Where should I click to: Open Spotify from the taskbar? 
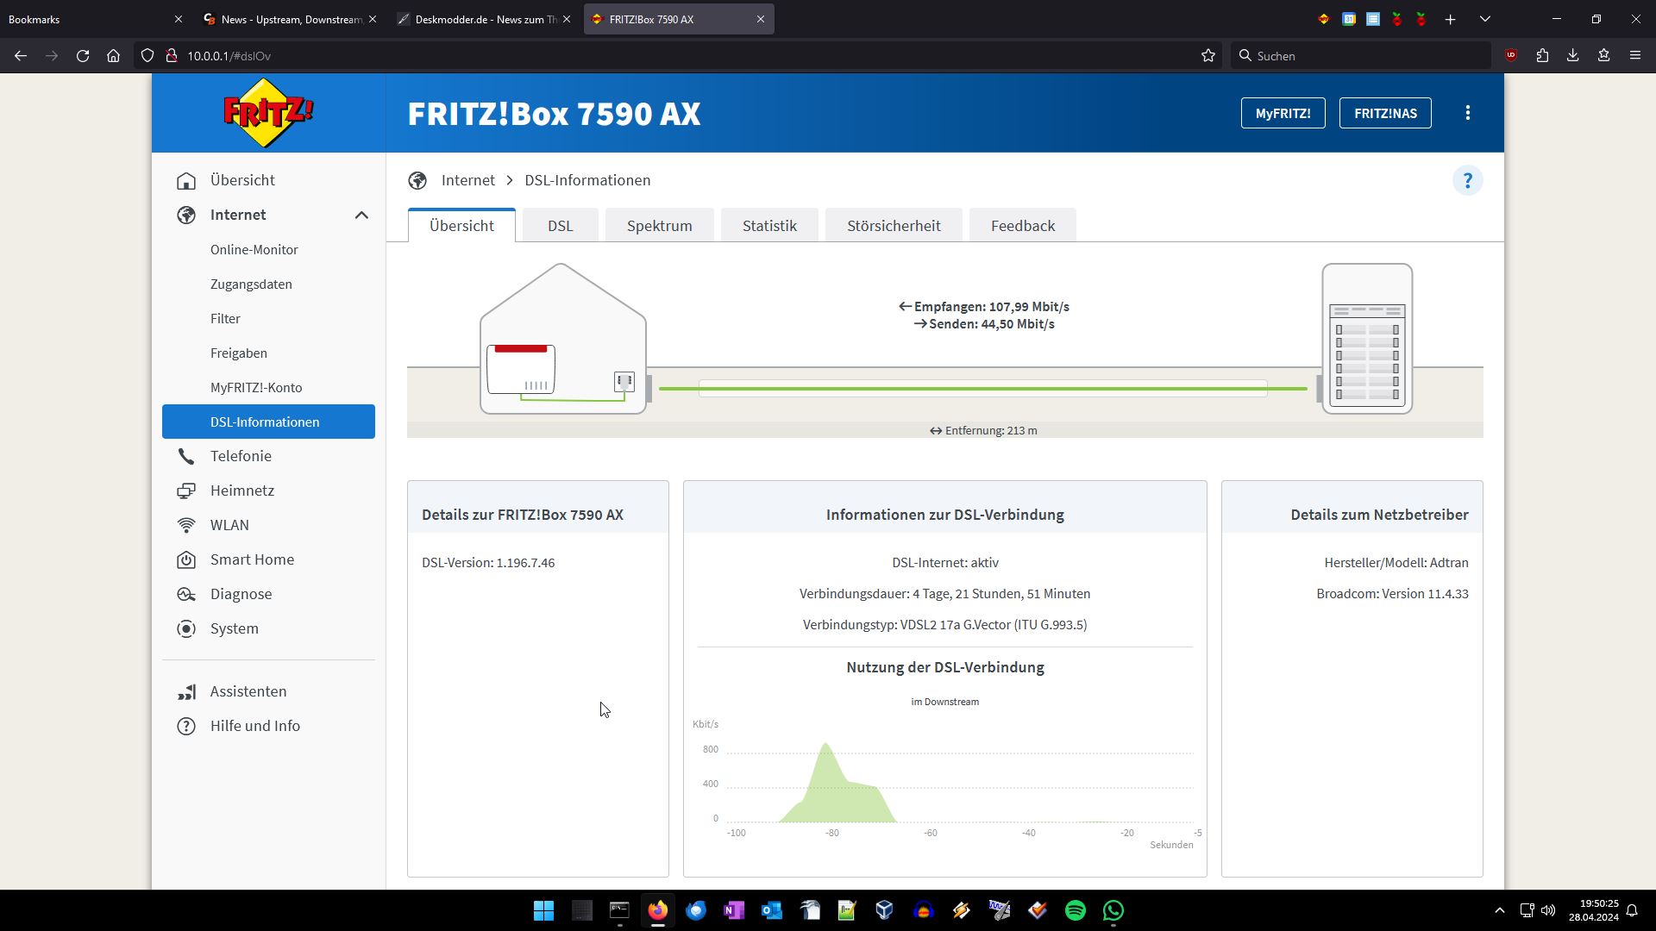pos(1075,910)
